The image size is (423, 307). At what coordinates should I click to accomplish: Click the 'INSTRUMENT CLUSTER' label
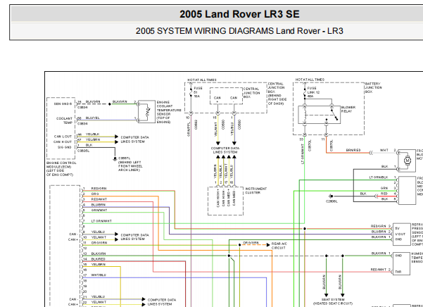[x=255, y=191]
